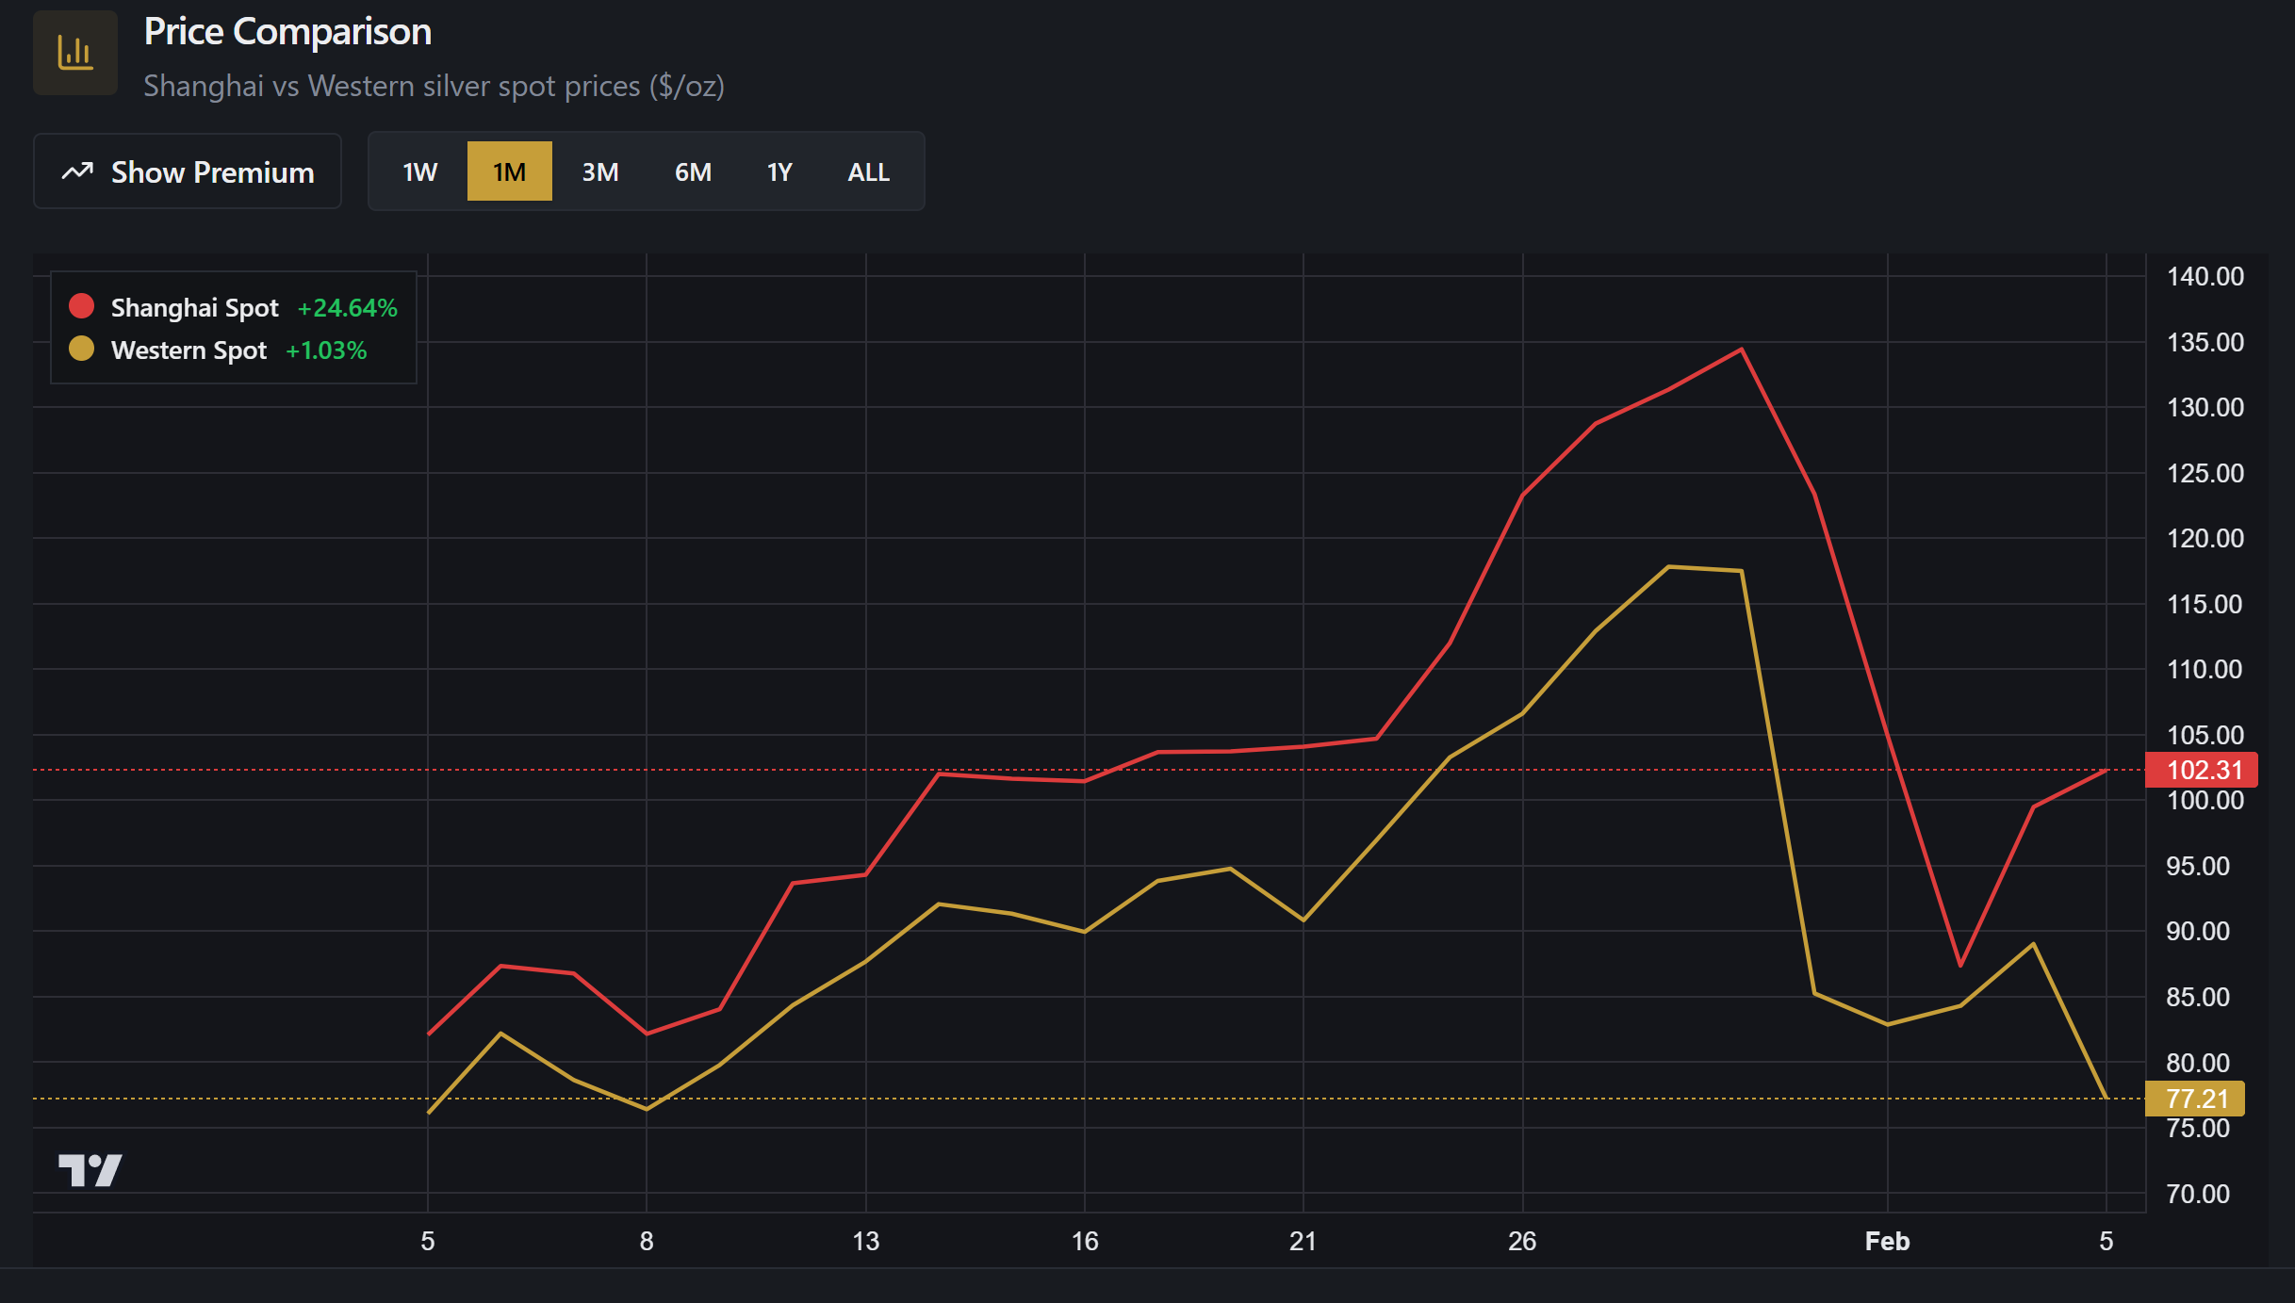Click the Shanghai Spot legend label
This screenshot has height=1303, width=2295.
click(194, 307)
